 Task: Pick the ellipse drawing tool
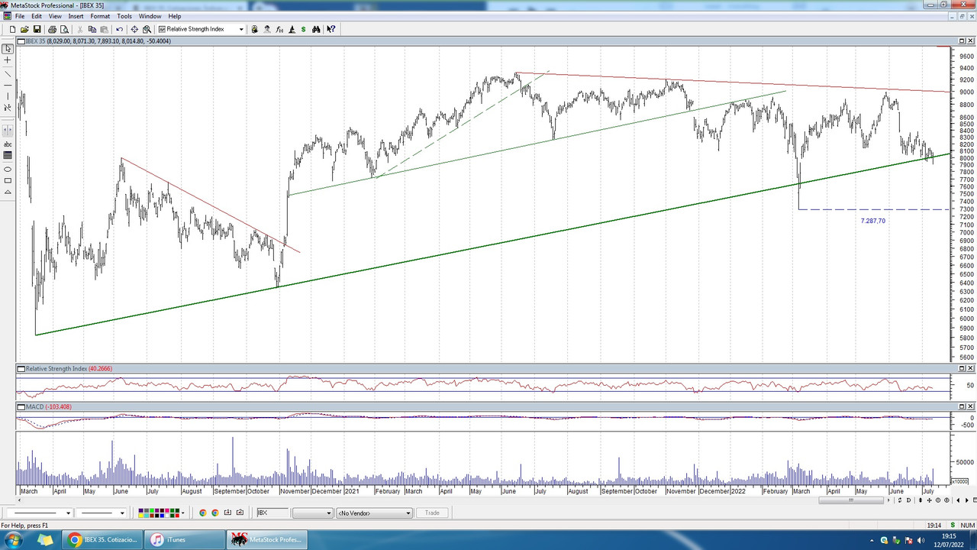point(7,169)
